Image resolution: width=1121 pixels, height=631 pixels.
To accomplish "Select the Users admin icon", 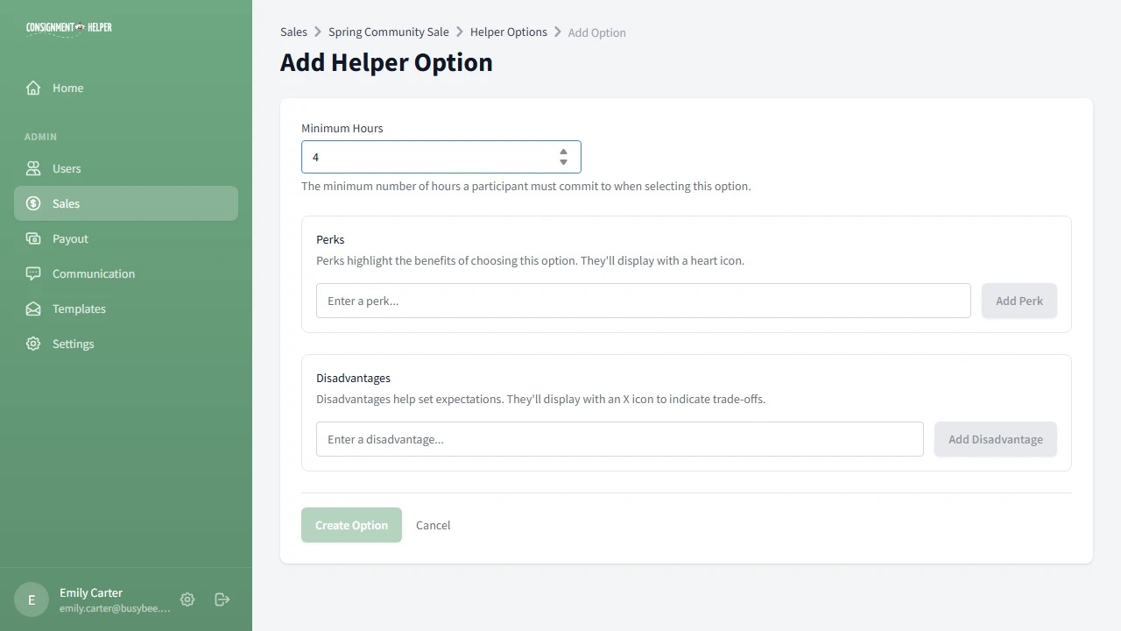I will [x=32, y=168].
